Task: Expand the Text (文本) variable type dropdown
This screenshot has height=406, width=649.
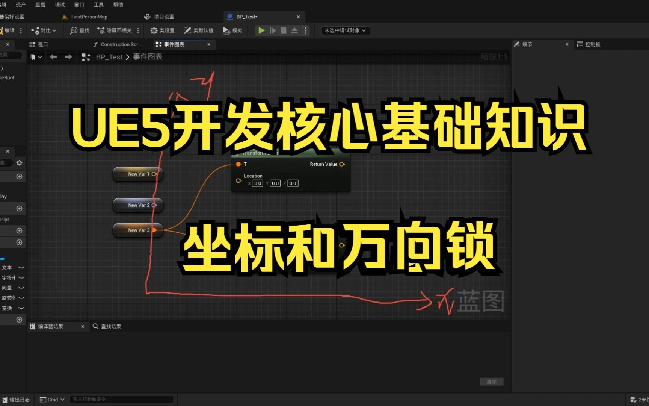Action: [x=21, y=268]
